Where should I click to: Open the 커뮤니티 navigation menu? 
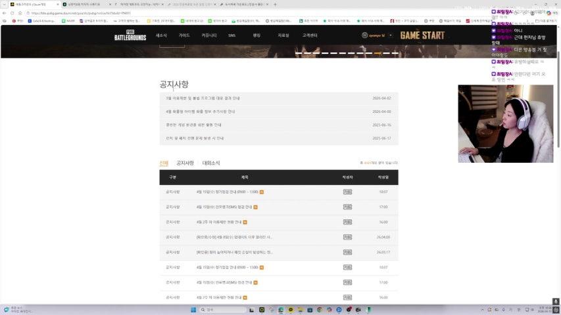208,35
